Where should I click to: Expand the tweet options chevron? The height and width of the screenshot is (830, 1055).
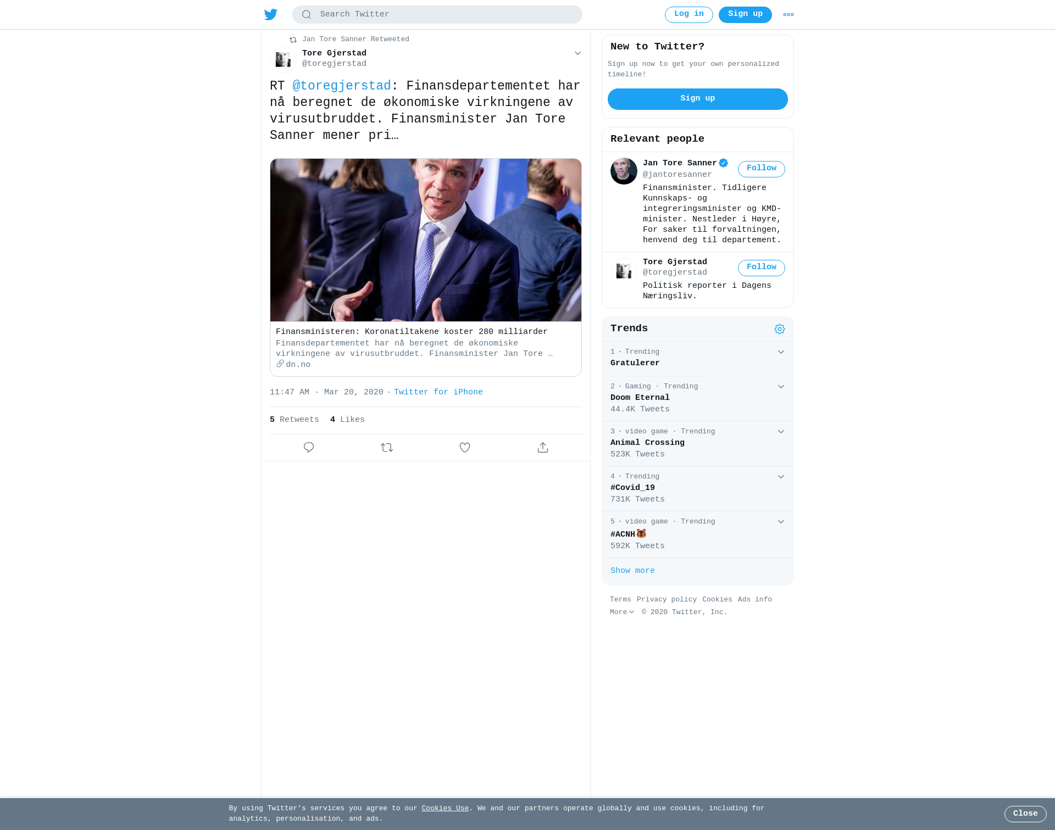click(x=578, y=53)
